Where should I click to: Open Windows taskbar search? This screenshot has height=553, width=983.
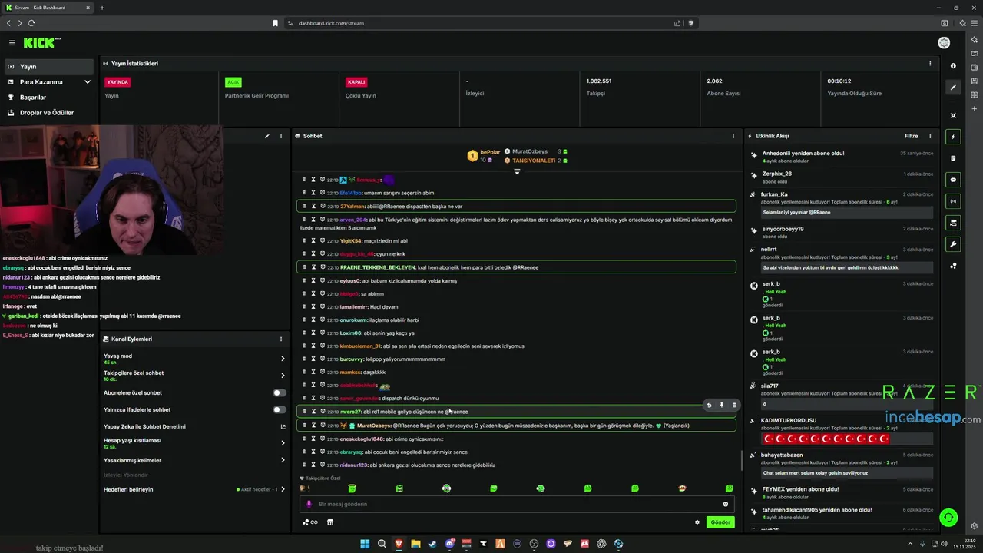(x=382, y=544)
